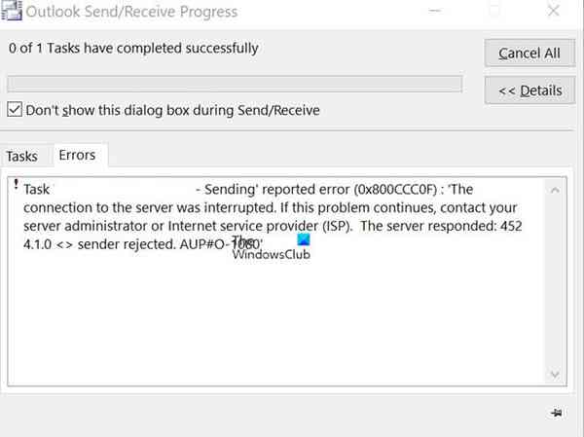The height and width of the screenshot is (437, 584).
Task: Select the Errors tab
Action: (77, 155)
